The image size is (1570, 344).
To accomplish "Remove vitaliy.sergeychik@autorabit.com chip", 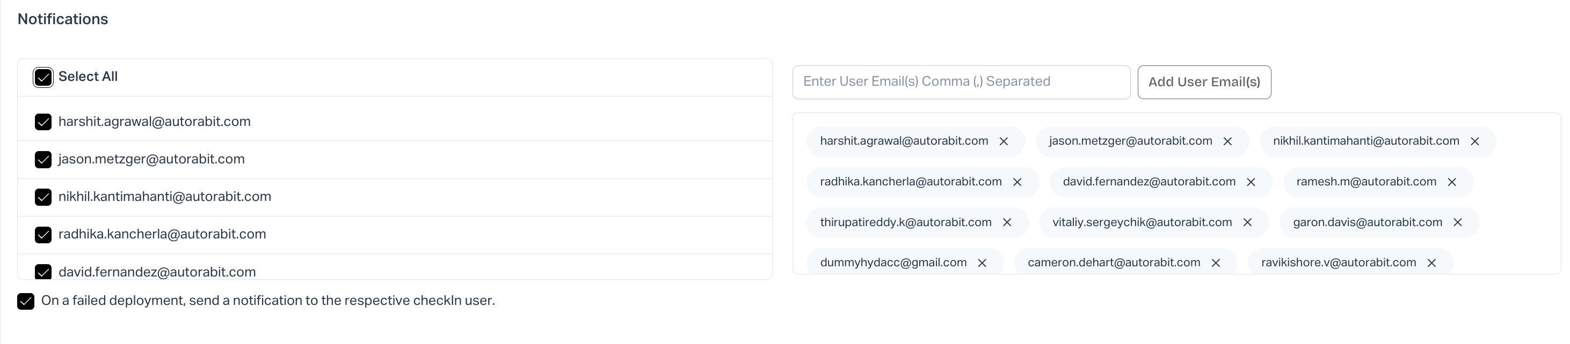I will pyautogui.click(x=1248, y=222).
